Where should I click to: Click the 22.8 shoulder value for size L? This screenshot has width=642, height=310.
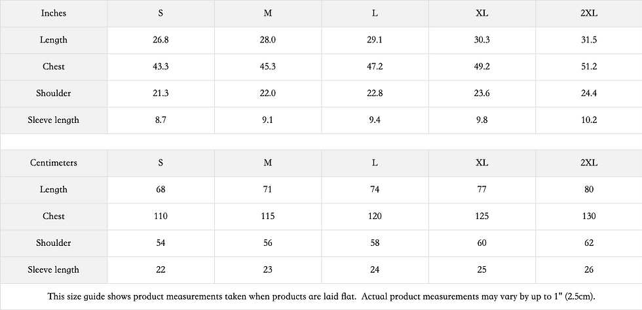click(375, 94)
